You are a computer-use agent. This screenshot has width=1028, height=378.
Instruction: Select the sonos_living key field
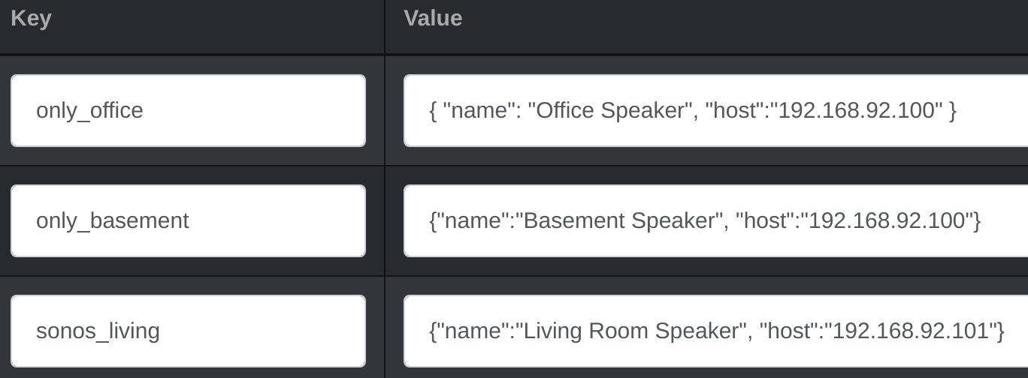188,331
